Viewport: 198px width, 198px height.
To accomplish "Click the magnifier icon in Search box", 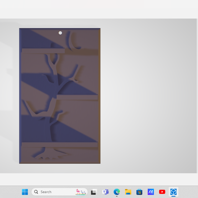I will [x=36, y=192].
